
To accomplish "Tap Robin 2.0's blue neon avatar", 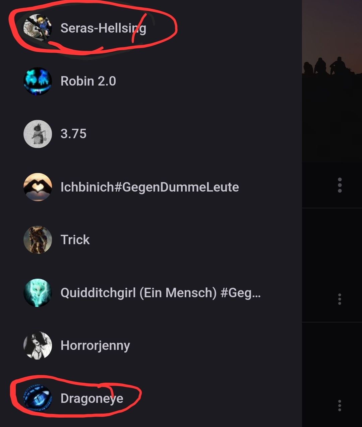I will (x=38, y=81).
